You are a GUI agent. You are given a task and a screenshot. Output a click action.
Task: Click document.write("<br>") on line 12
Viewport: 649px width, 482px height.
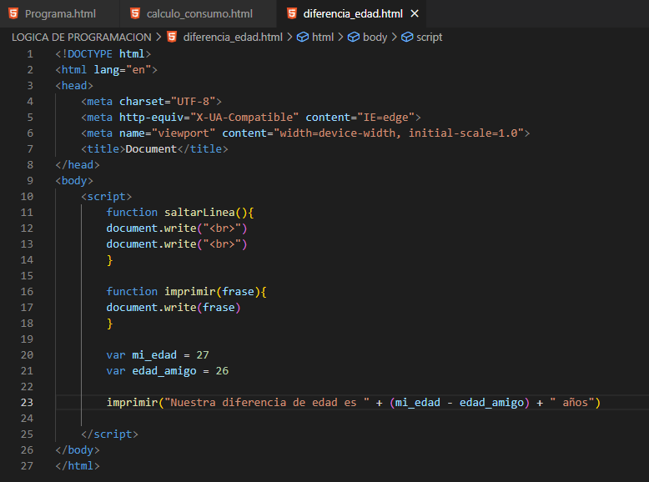[x=177, y=228]
